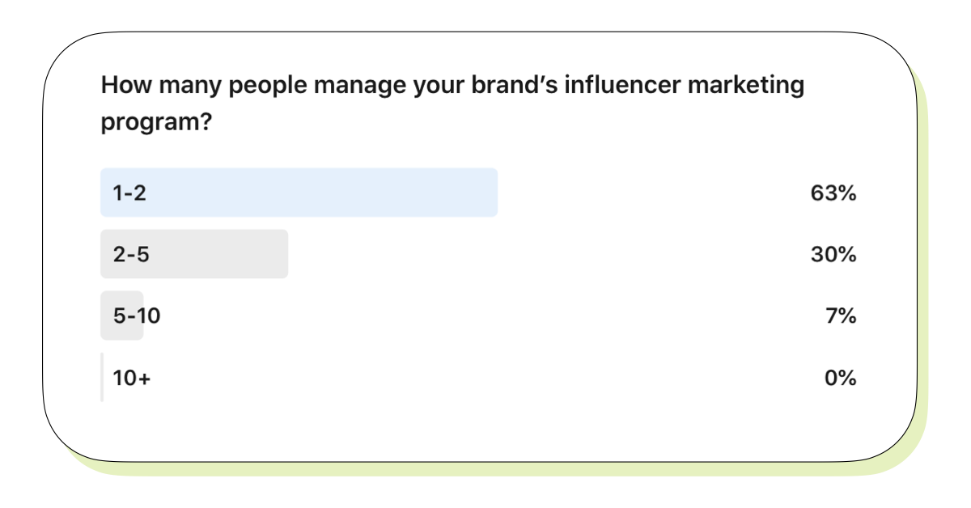Click the 30% result value

(833, 255)
